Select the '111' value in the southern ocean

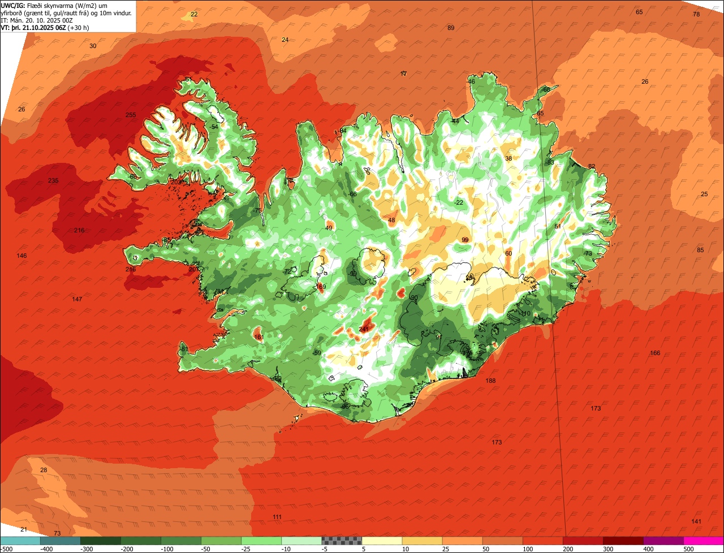coord(277,517)
